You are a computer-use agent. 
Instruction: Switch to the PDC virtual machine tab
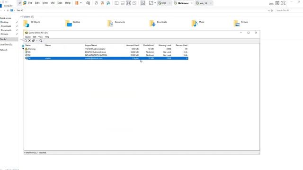(x=164, y=3)
